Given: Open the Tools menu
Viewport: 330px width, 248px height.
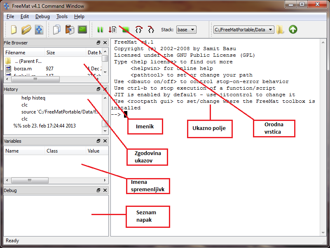Looking at the screenshot, I should 62,16.
